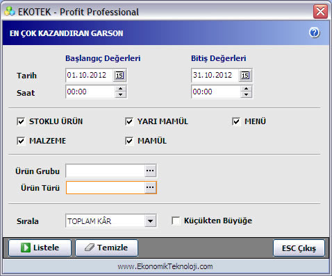This screenshot has height=276, width=332.
Task: Click the EN ÇOK KAZANDIRAN GARSON heading
Action: (67, 33)
